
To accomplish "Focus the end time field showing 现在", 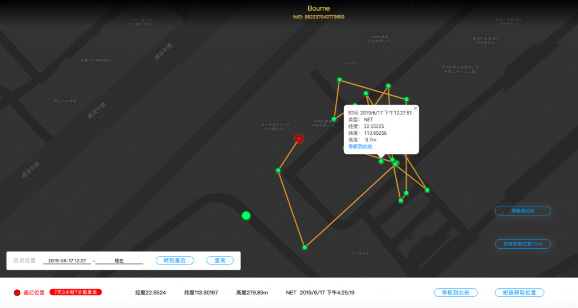I will (119, 261).
